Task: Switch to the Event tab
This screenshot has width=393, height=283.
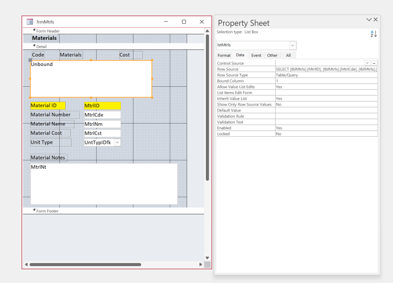Action: click(256, 55)
